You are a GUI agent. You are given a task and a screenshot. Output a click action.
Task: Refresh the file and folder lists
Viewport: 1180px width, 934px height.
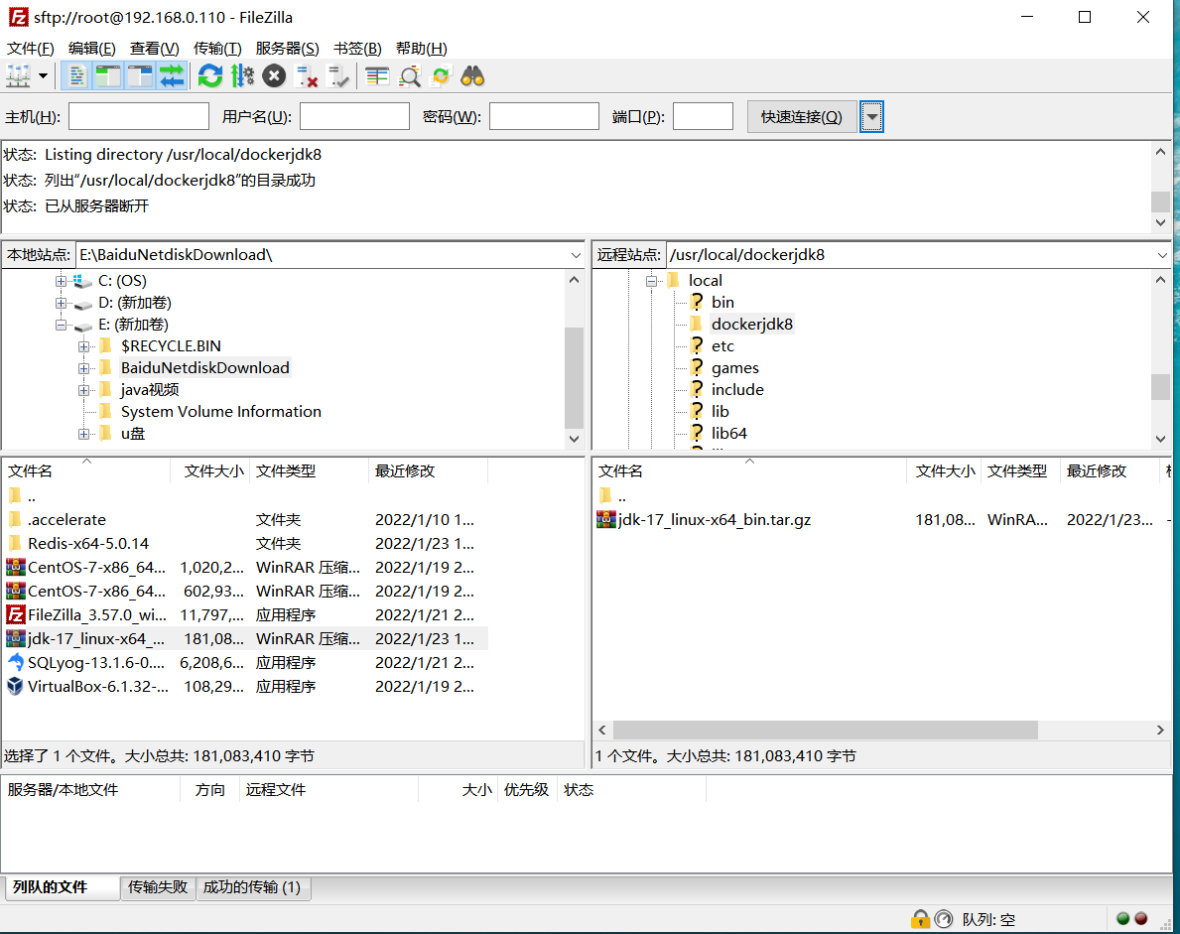(210, 76)
